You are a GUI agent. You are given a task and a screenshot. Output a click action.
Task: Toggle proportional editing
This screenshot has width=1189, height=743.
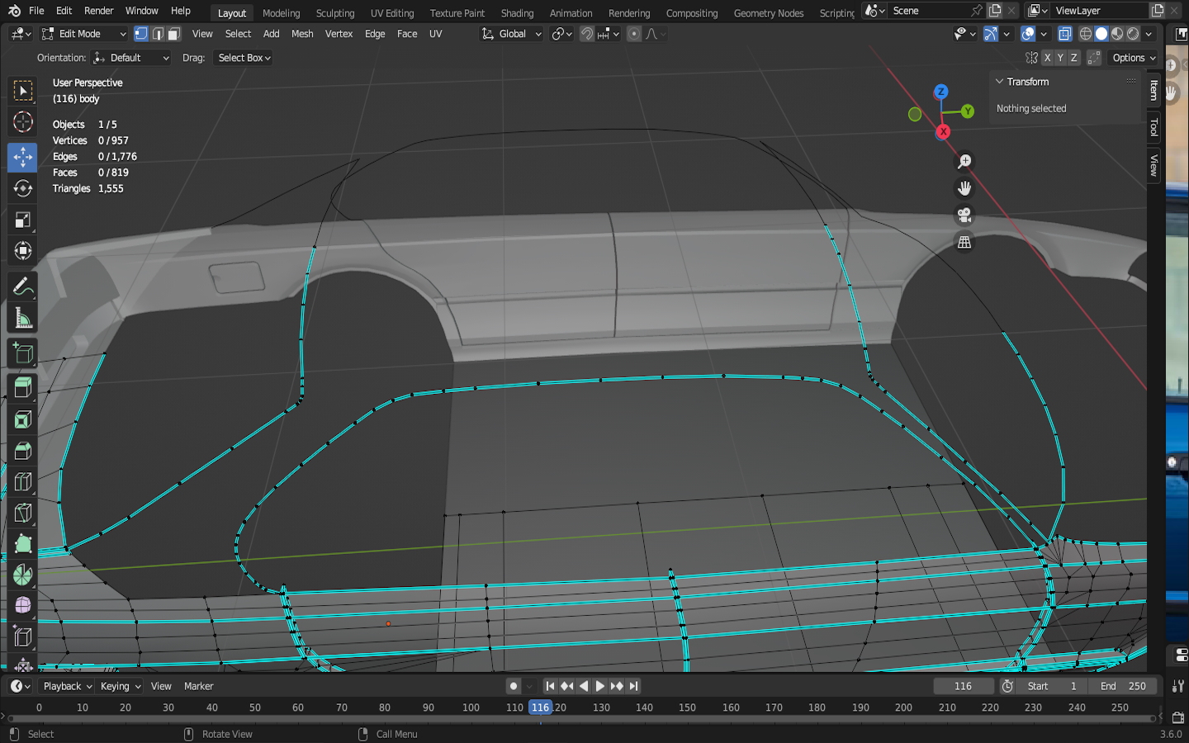tap(634, 34)
